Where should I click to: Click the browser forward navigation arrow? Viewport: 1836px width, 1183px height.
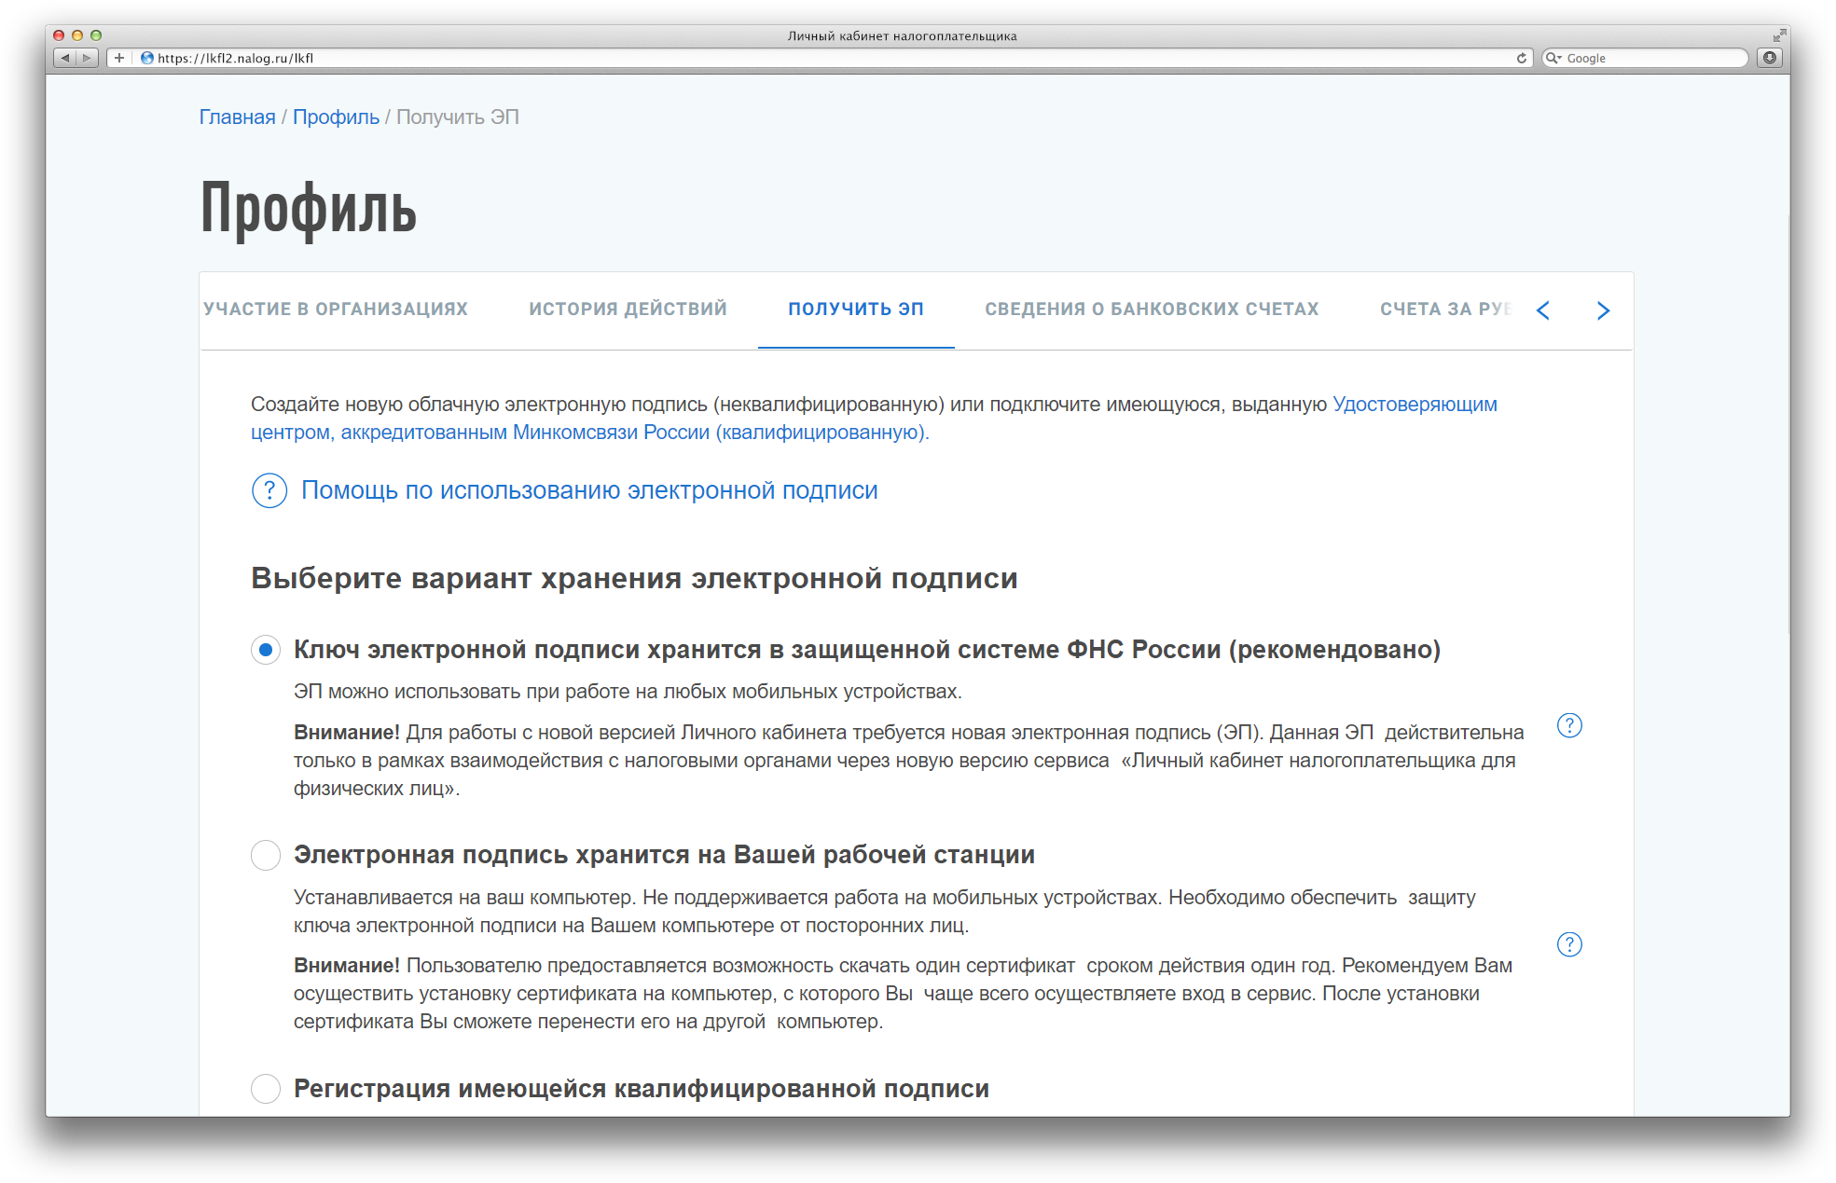87,58
